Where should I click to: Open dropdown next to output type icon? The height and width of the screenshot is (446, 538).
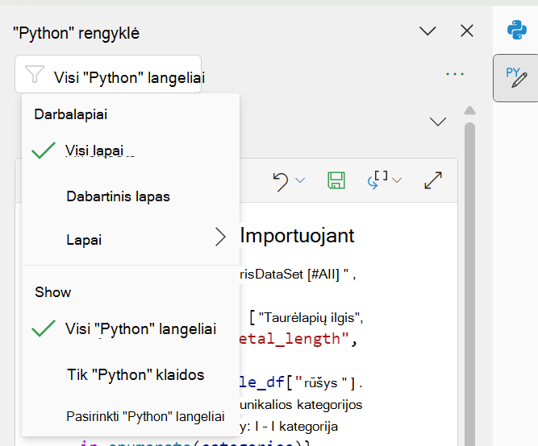coord(397,180)
